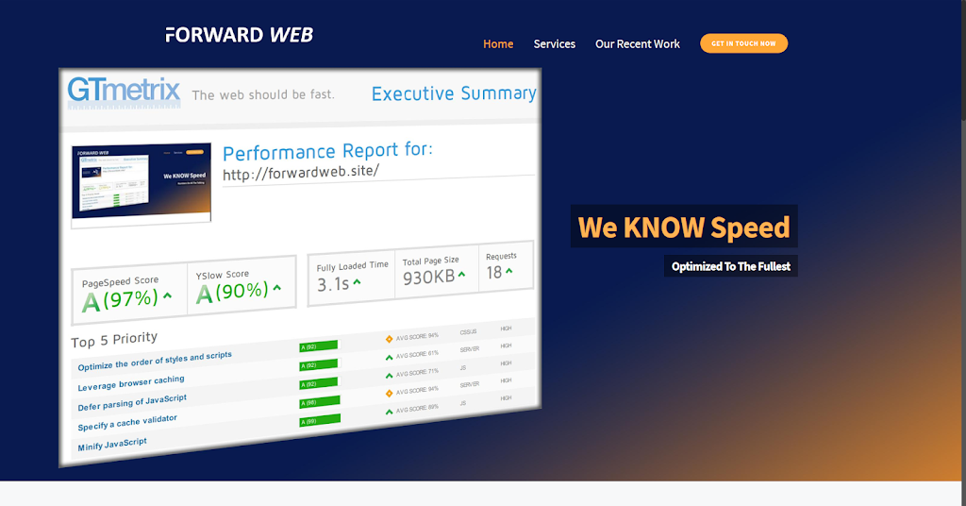Click Specify a cache validator row
966x506 pixels.
click(127, 423)
